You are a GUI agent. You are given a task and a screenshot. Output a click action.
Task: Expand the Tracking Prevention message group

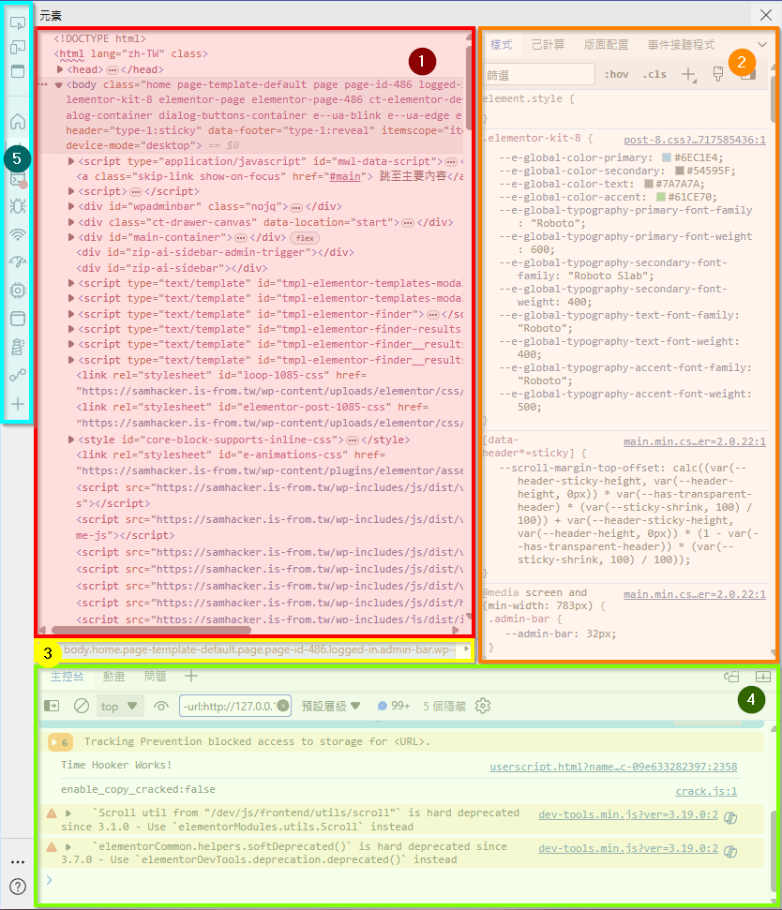59,741
